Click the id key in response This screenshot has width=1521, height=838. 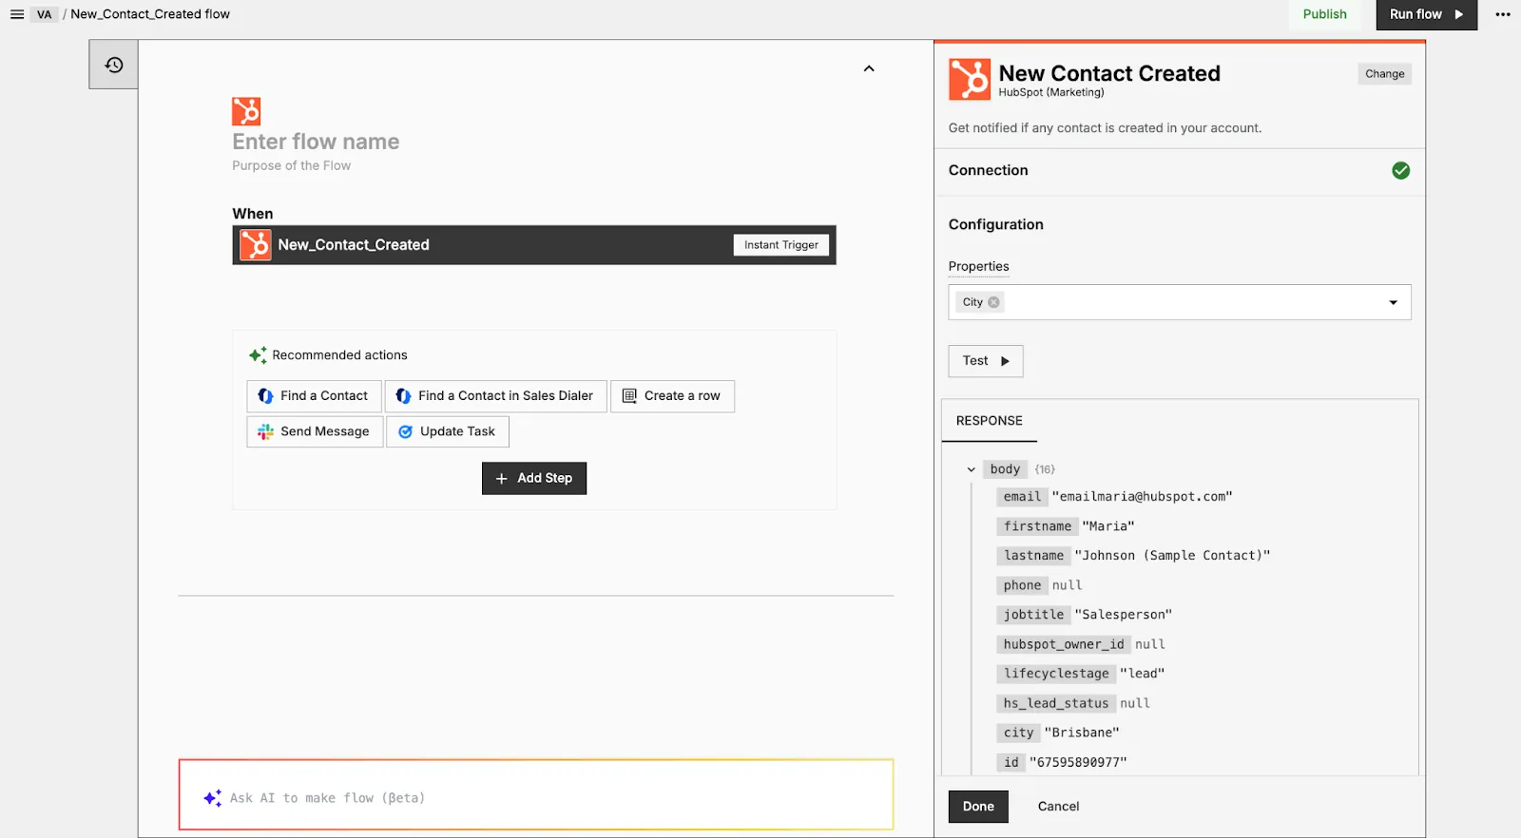point(1011,762)
